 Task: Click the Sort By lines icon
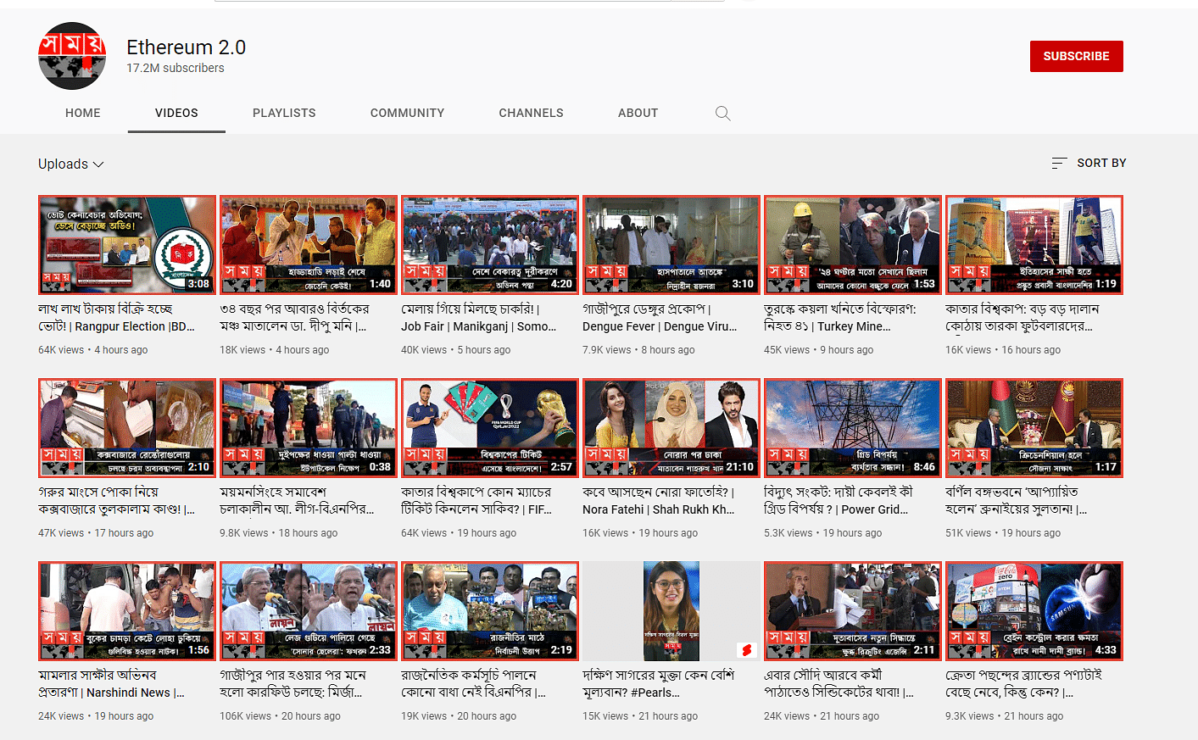pos(1059,163)
